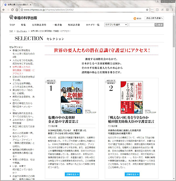Viewport: 176px width, 181px height.
Task: Open the red highlighted sidebar link 世界の要人たちの
Action: [24, 70]
